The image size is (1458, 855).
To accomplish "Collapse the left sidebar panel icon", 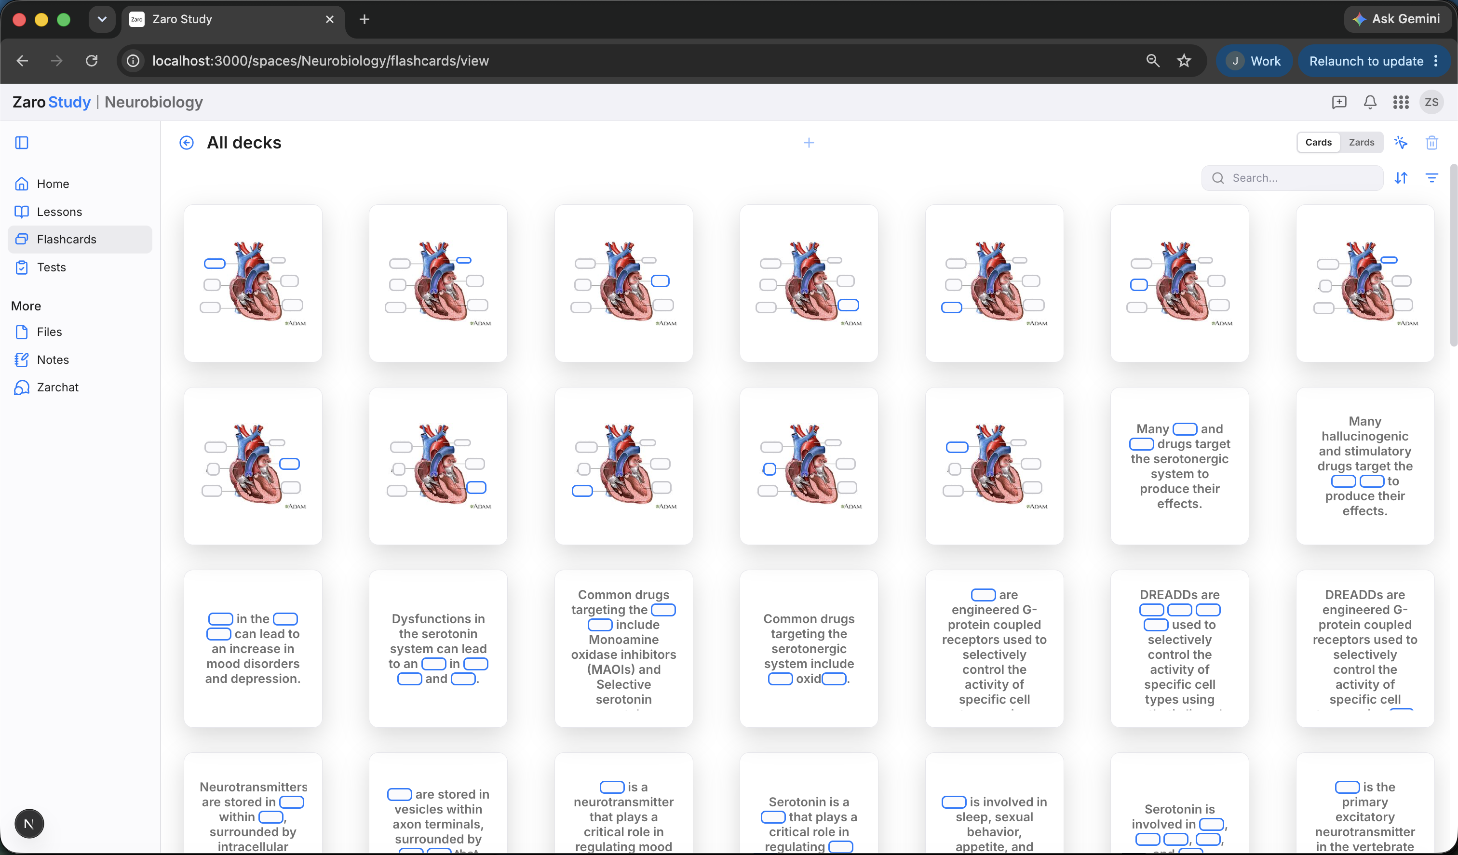I will [x=21, y=142].
